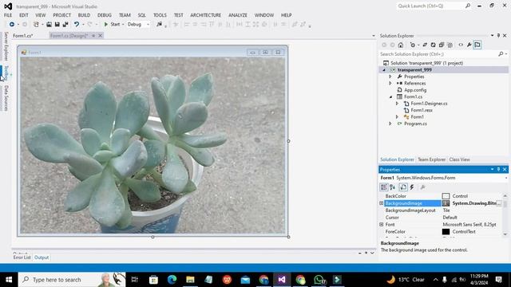This screenshot has height=287, width=511.
Task: Click the ForeColor black color swatch
Action: point(446,232)
